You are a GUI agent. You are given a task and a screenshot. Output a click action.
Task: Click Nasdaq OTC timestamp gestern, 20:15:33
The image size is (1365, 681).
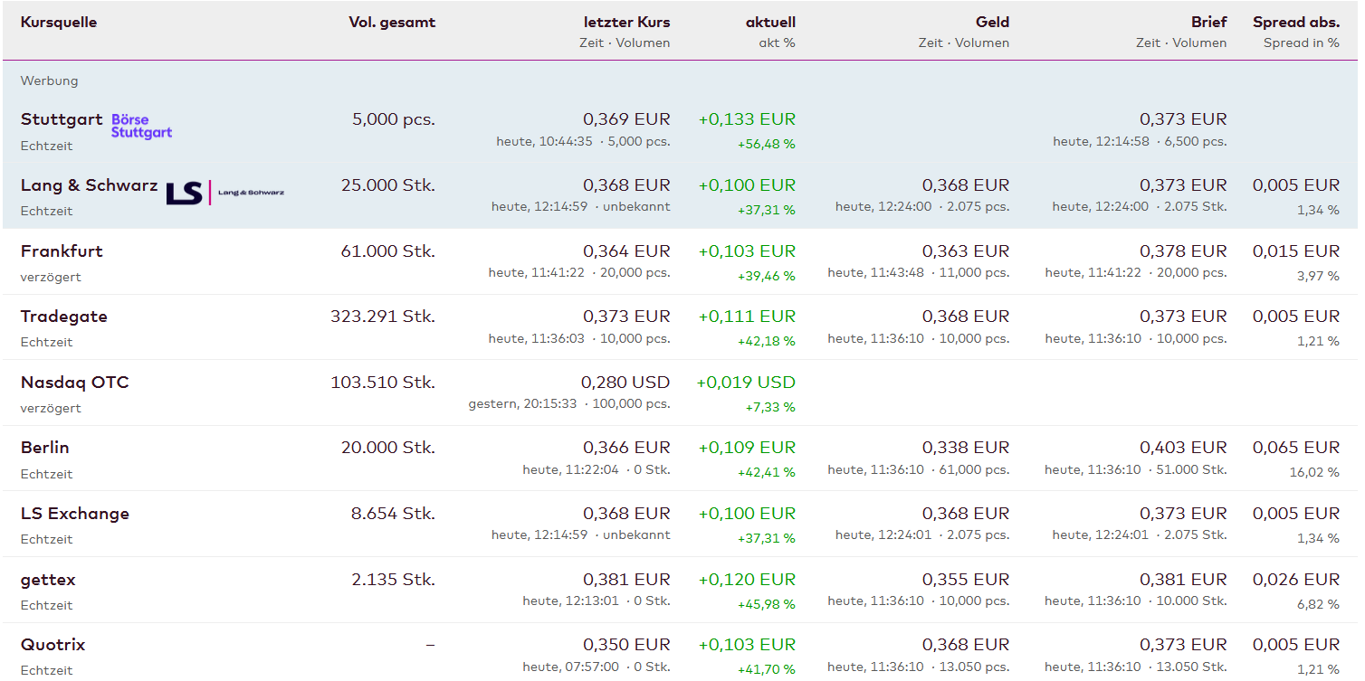click(522, 404)
